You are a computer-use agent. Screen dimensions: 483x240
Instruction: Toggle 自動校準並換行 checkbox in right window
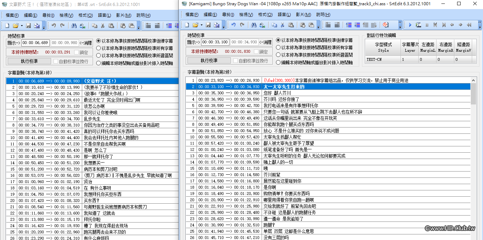235,60
